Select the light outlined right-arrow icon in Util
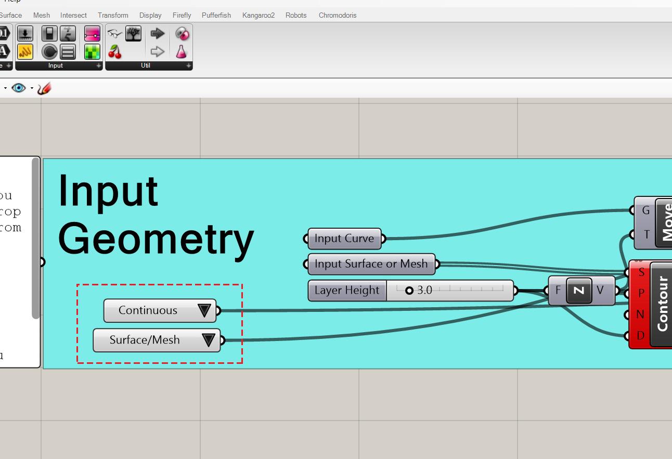The image size is (672, 459). click(x=158, y=51)
